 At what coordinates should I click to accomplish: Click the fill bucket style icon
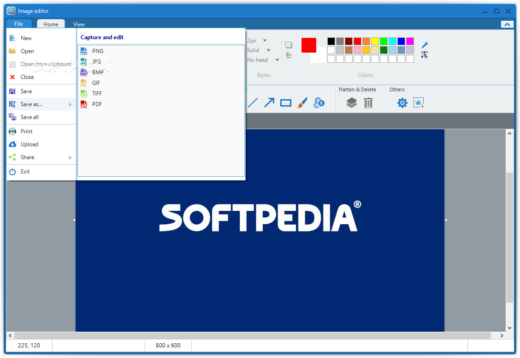289,55
